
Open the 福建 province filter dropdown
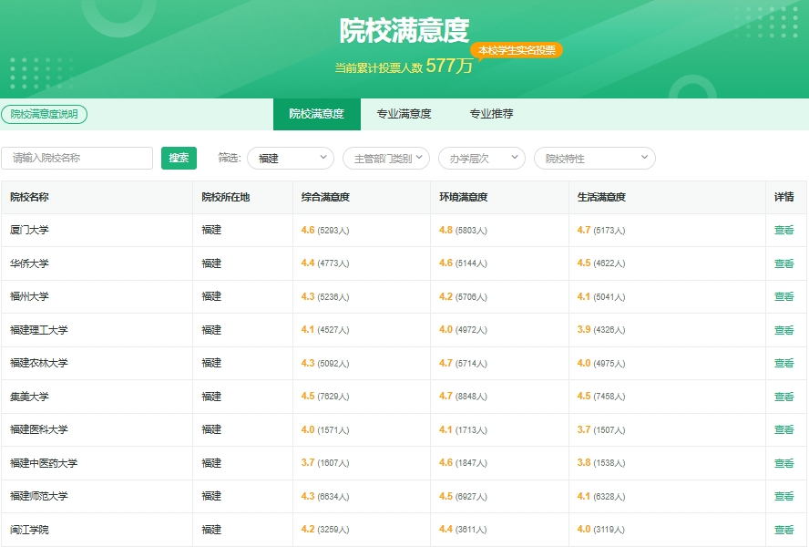291,158
